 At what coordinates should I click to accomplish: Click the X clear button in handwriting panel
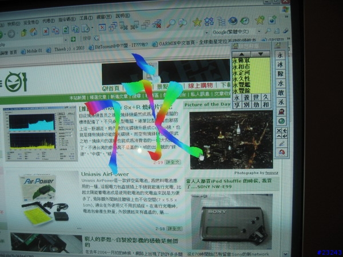[279, 131]
